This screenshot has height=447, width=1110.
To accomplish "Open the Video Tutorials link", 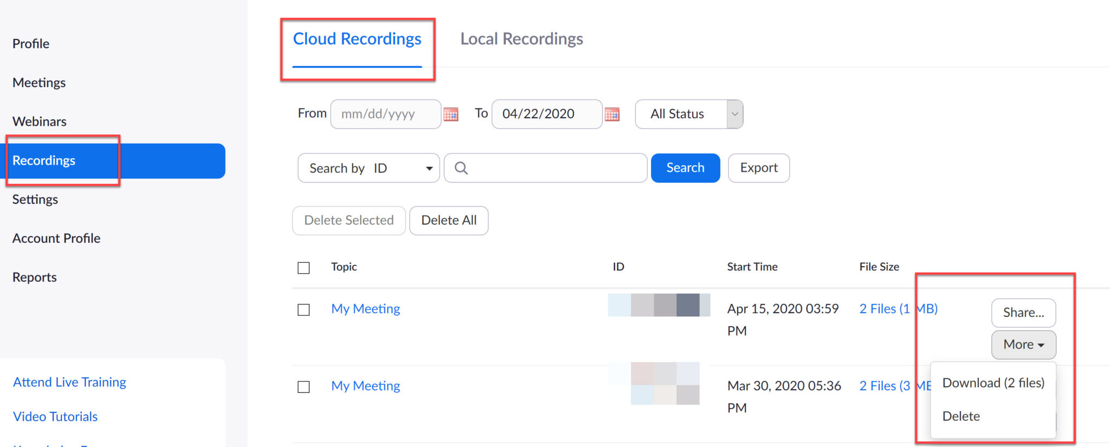I will (x=55, y=417).
